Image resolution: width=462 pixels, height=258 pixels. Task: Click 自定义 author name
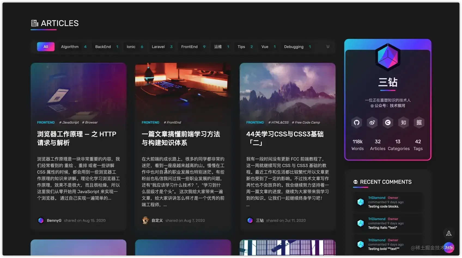[x=157, y=220]
